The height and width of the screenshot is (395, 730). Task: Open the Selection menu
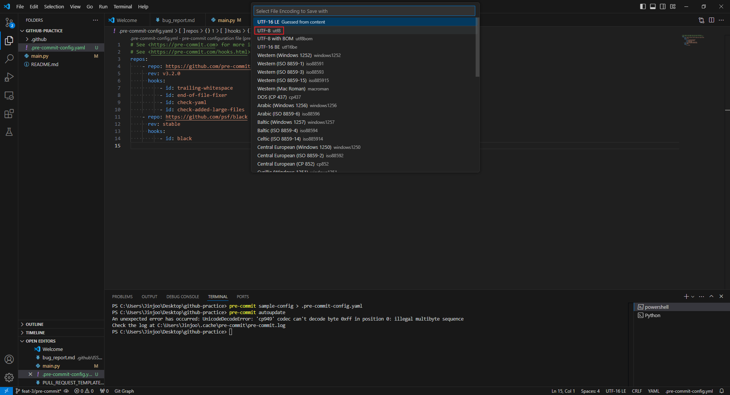pos(54,6)
